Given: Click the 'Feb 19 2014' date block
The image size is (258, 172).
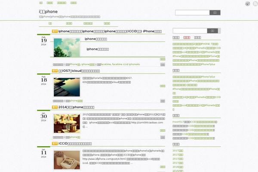Looking at the screenshot, I should coord(44,41).
